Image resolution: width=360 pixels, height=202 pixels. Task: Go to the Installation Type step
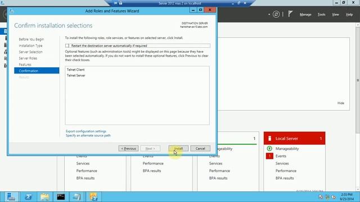30,45
